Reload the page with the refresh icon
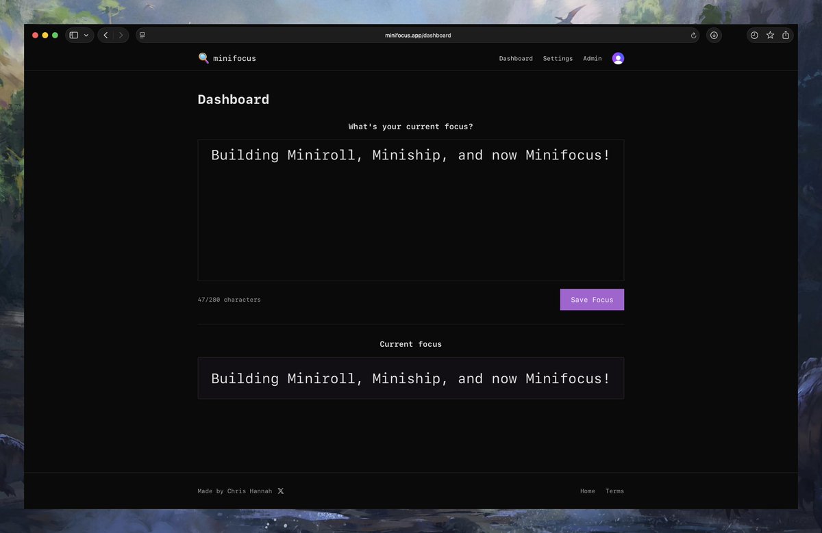The width and height of the screenshot is (822, 533). tap(693, 35)
